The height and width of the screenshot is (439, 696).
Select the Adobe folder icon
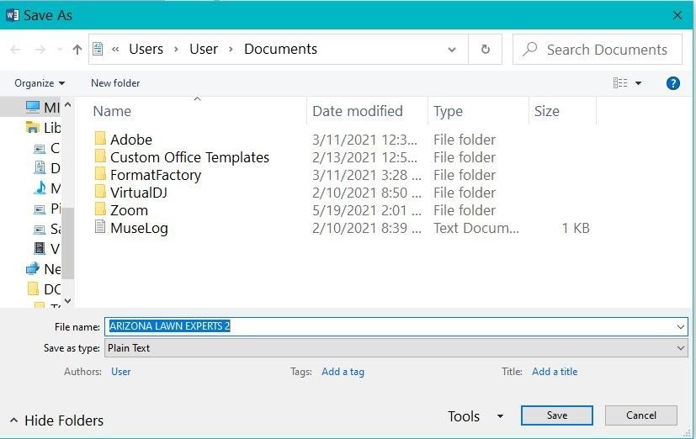point(100,140)
